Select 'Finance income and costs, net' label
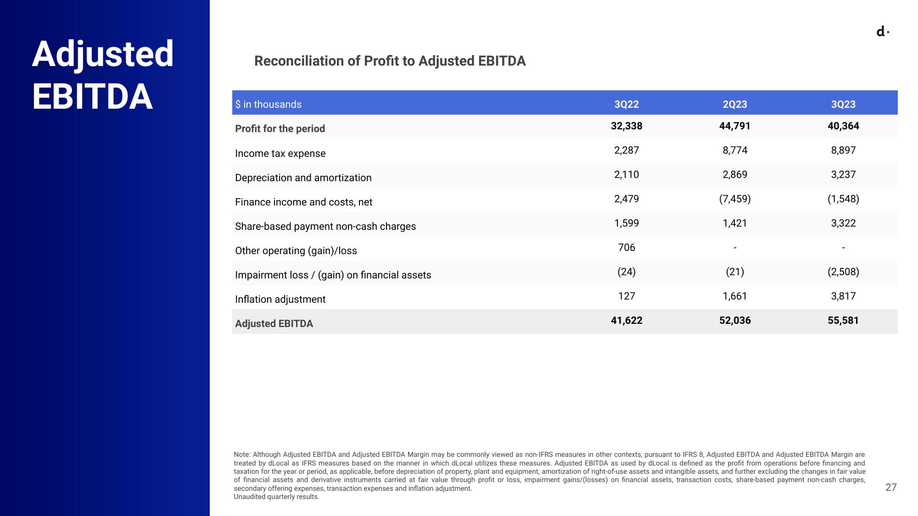918x516 pixels. pos(303,202)
